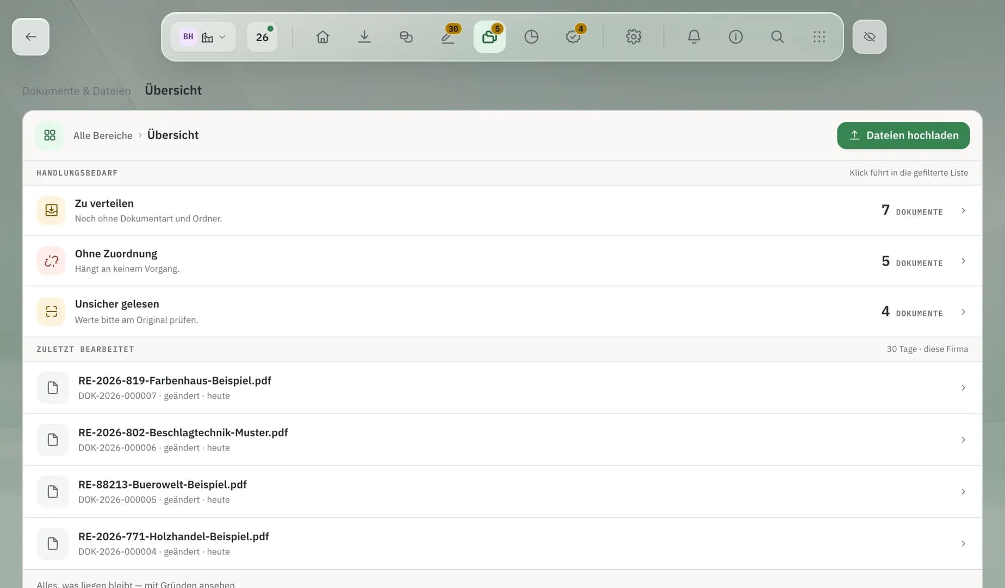Image resolution: width=1005 pixels, height=588 pixels.
Task: Open the pie chart reports icon
Action: coord(531,37)
